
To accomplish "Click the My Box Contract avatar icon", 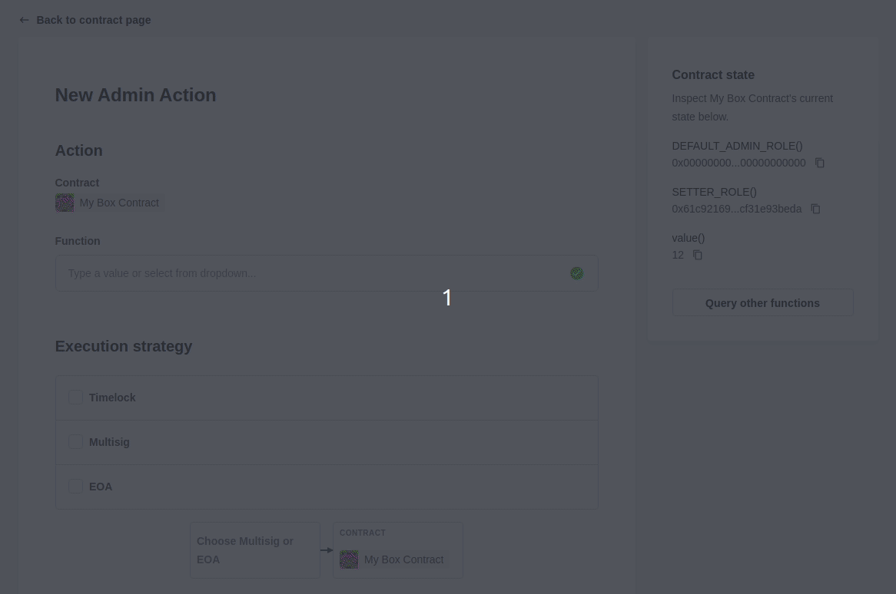I will point(65,203).
